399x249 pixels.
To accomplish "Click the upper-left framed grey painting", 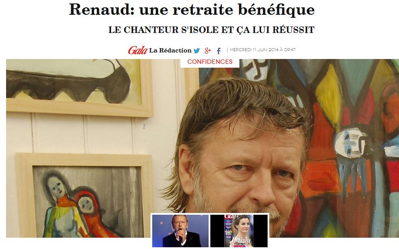I will pos(79,88).
